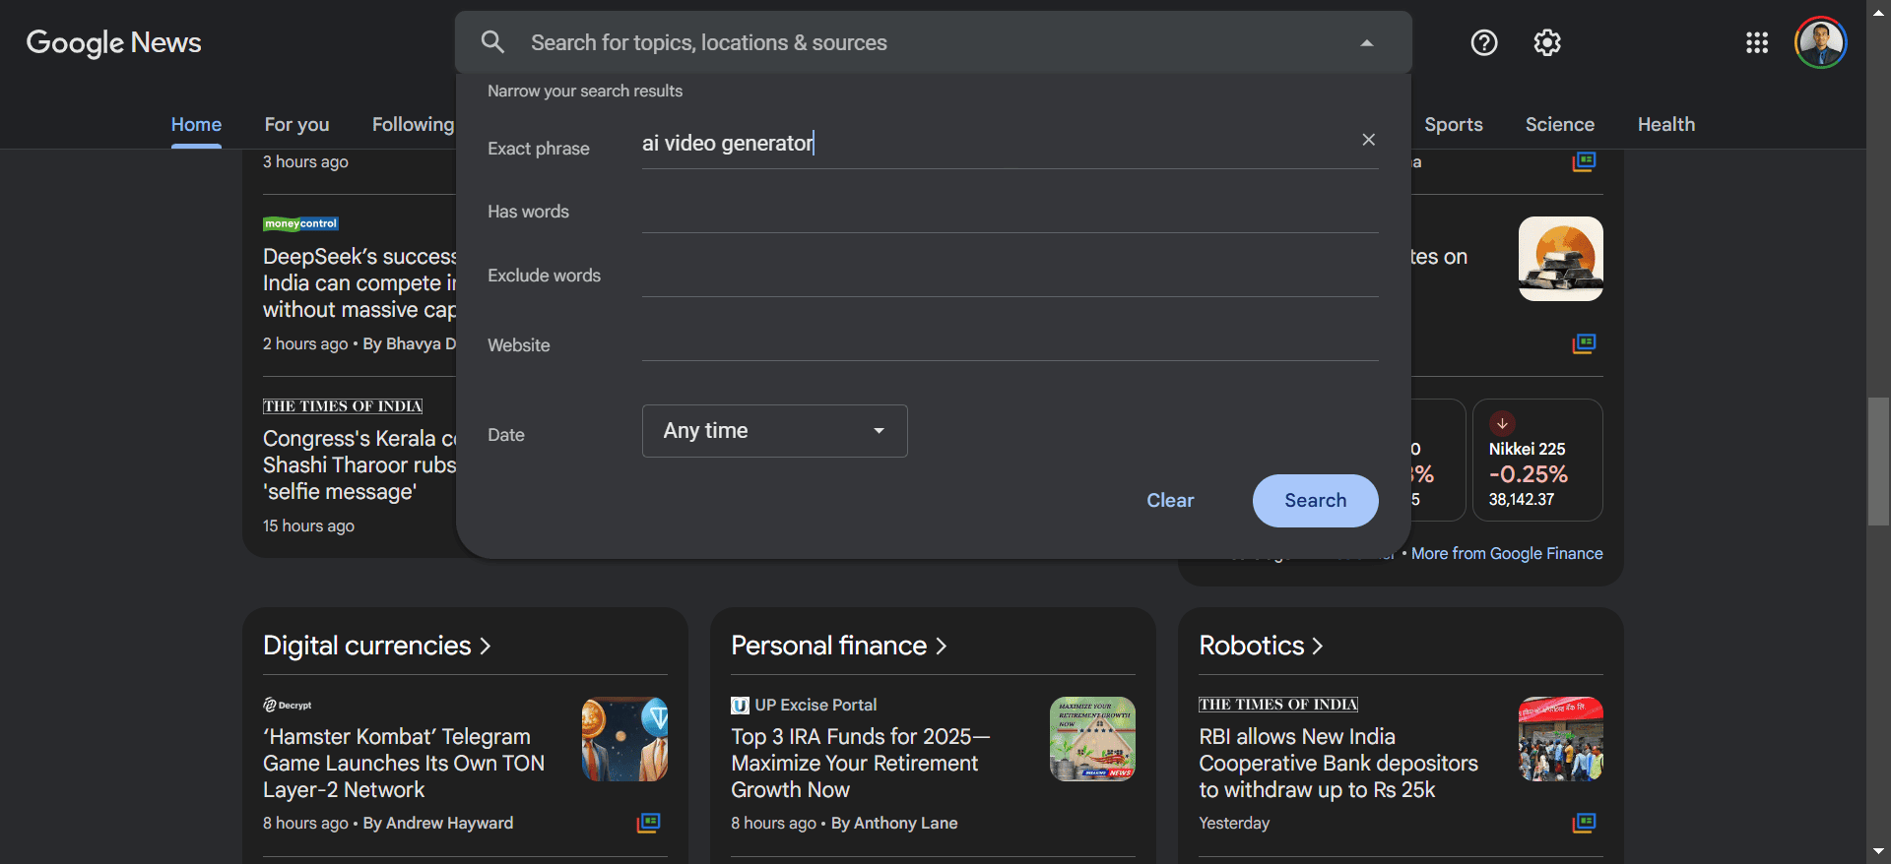The image size is (1891, 864).
Task: Open The Times of India logo above Congress story
Action: (342, 405)
